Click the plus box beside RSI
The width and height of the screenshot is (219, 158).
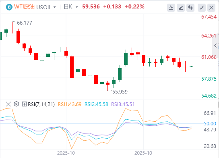click(x=24, y=104)
